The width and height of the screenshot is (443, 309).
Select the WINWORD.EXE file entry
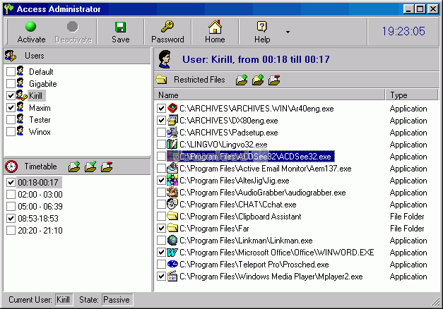276,253
